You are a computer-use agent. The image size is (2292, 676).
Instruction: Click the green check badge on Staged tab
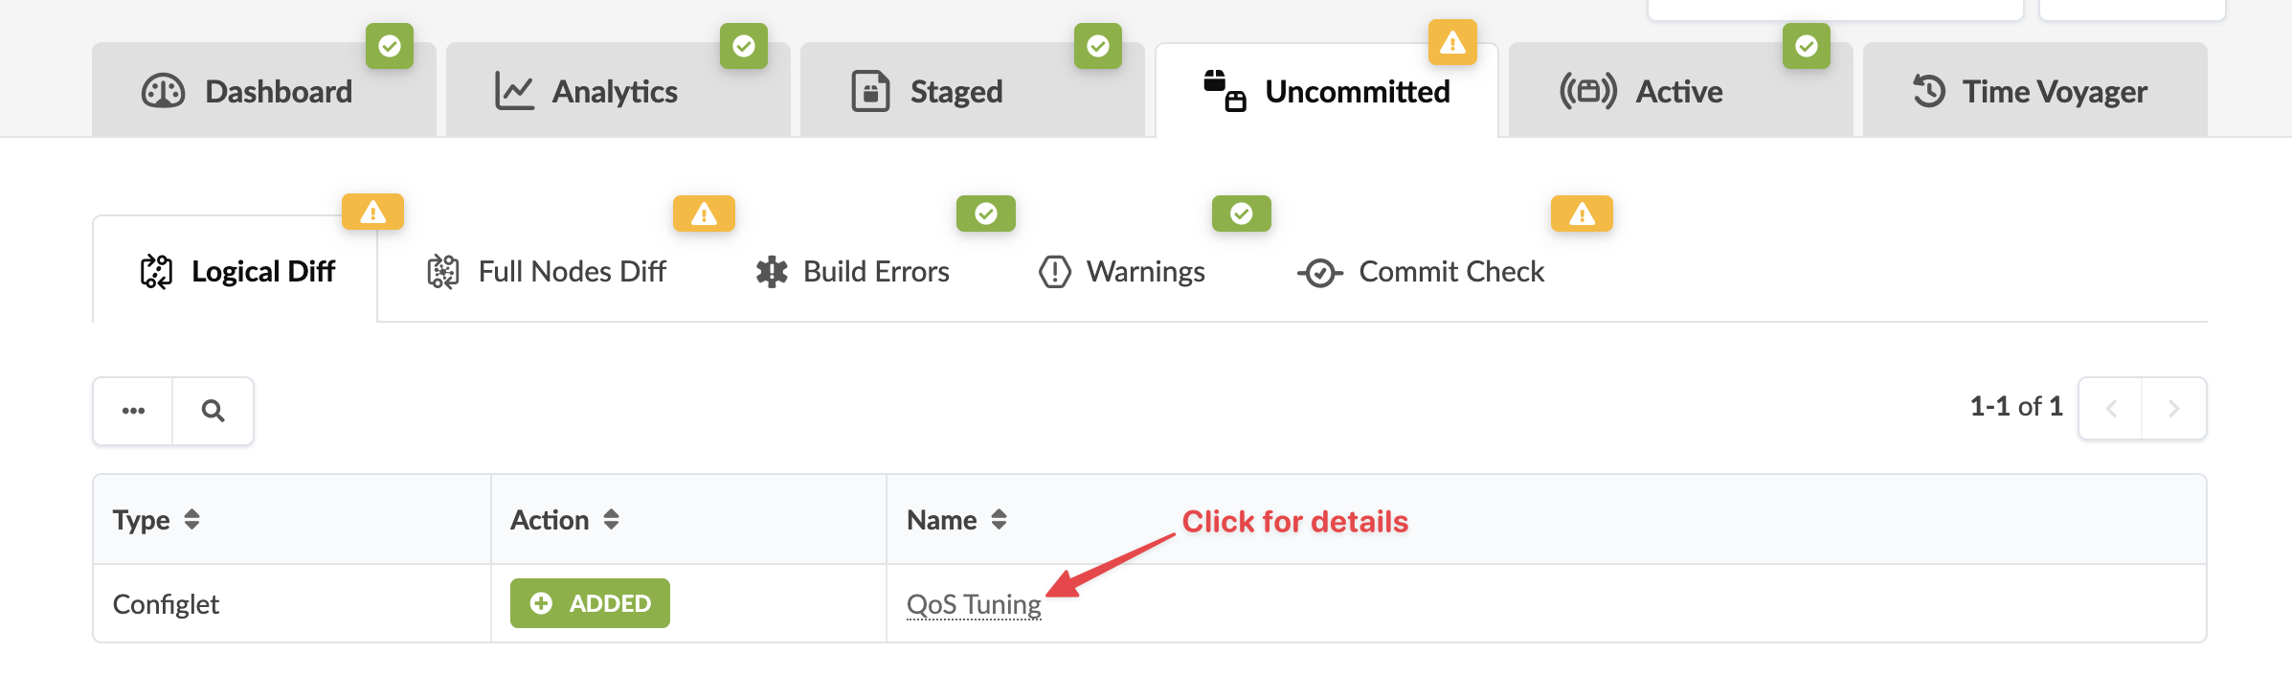(1097, 46)
